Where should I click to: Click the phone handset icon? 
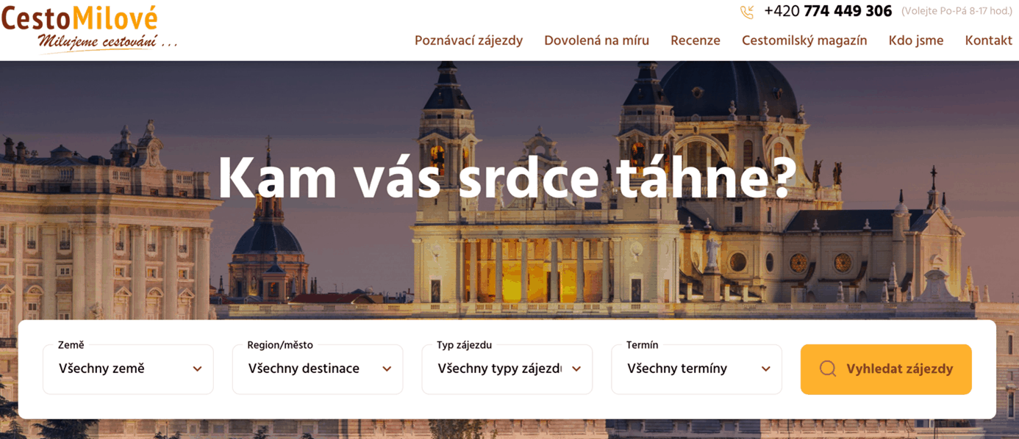747,12
